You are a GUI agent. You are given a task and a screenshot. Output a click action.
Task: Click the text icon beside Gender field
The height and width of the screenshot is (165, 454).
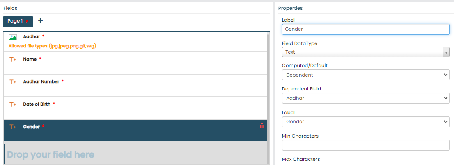tap(12, 127)
